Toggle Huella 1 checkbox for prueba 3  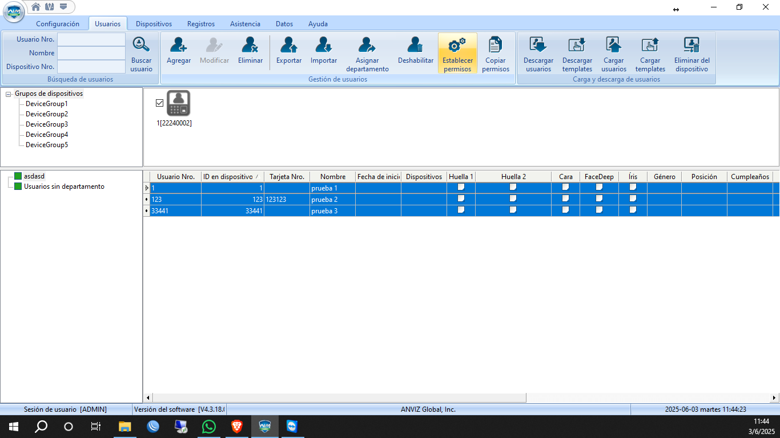tap(461, 210)
